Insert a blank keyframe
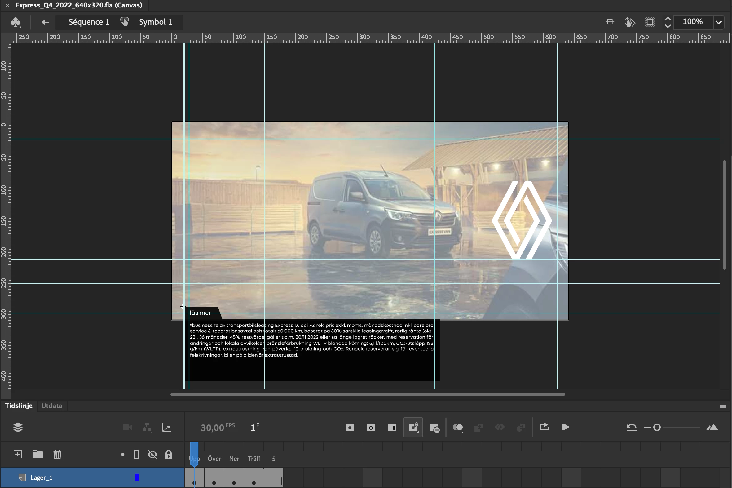The width and height of the screenshot is (732, 488). (371, 427)
